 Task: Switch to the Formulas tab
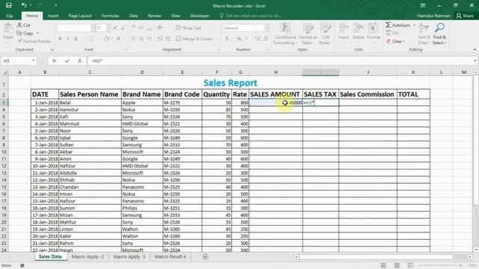pyautogui.click(x=110, y=16)
